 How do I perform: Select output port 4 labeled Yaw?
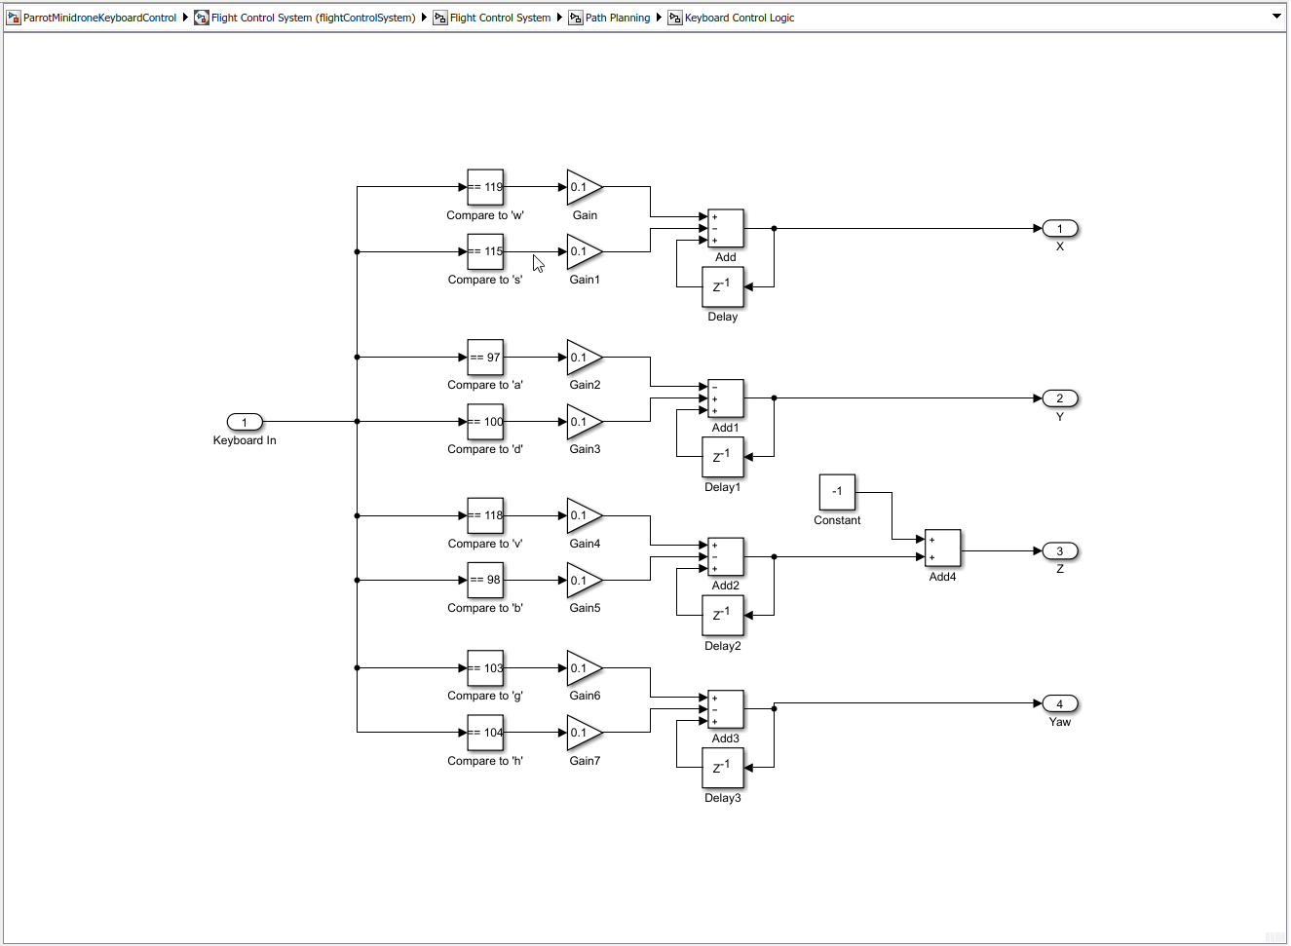tap(1060, 703)
